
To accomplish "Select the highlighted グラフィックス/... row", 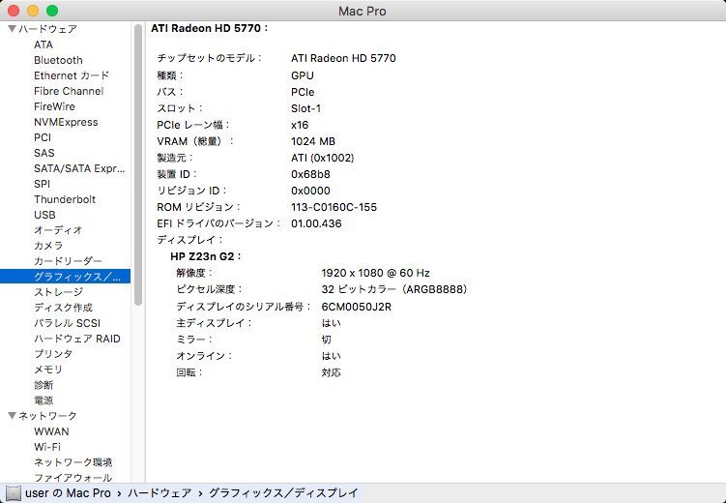I will pyautogui.click(x=65, y=277).
